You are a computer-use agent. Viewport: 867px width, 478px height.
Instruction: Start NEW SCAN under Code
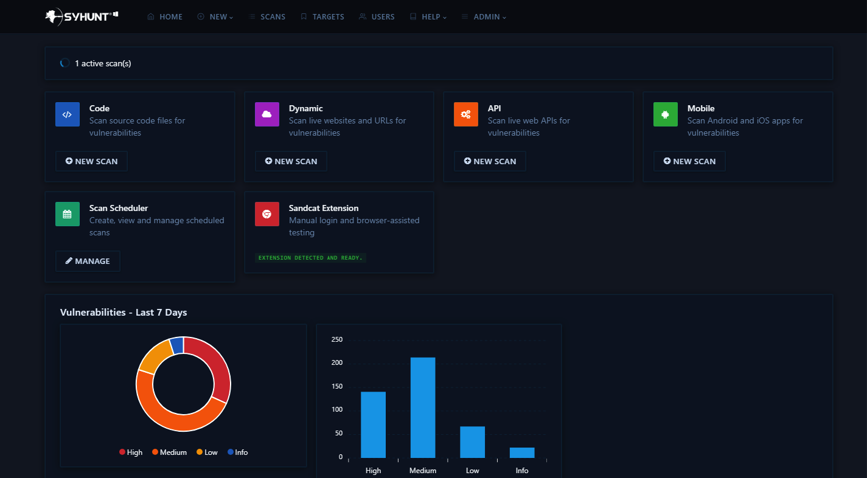(91, 161)
